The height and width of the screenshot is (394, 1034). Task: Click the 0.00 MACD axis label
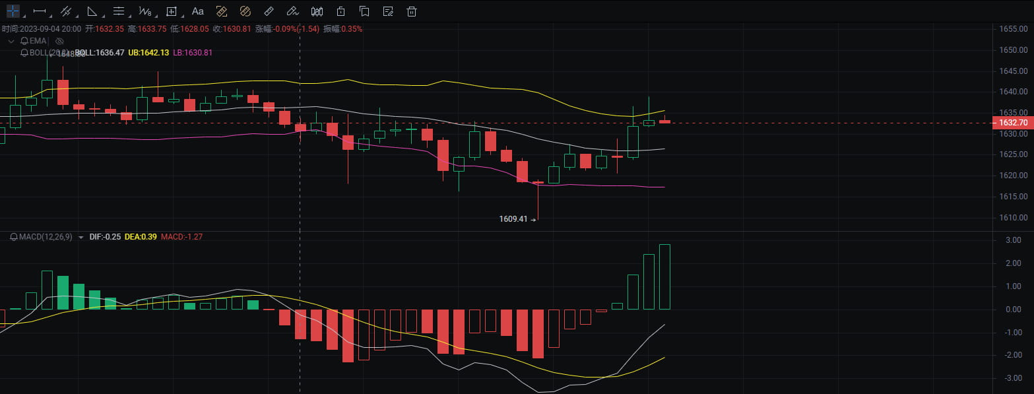(x=1014, y=310)
